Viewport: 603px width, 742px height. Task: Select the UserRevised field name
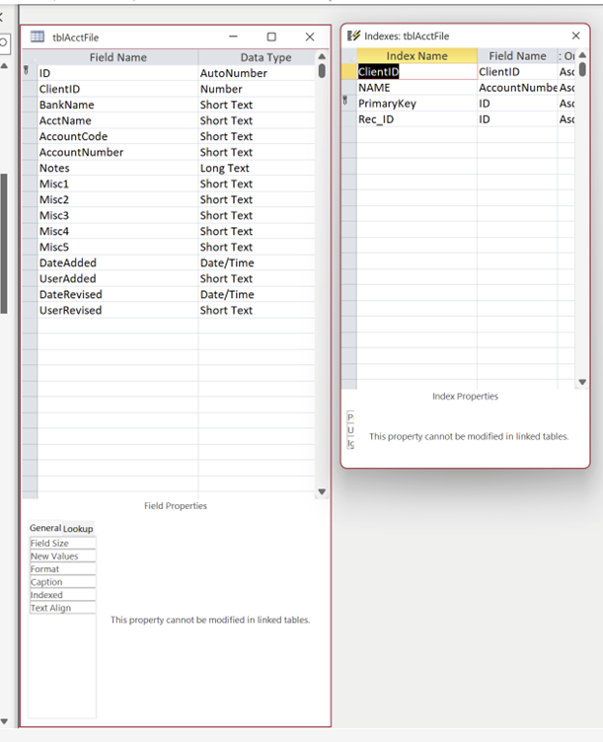pos(117,311)
